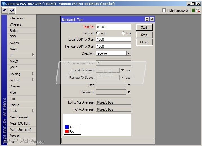
Task: Select the tcp protocol radio button
Action: (x=123, y=33)
